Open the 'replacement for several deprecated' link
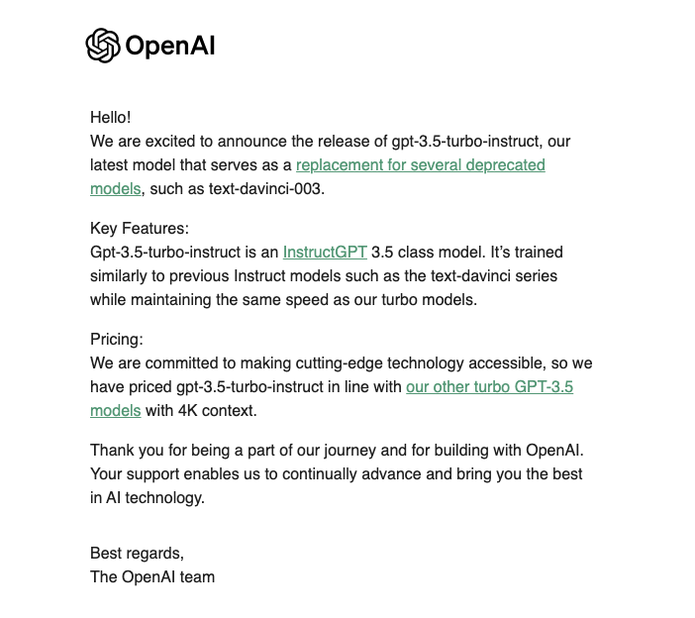 tap(420, 165)
